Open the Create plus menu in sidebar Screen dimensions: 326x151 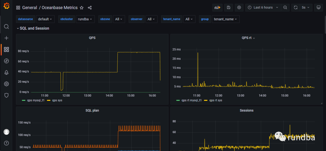click(6, 38)
